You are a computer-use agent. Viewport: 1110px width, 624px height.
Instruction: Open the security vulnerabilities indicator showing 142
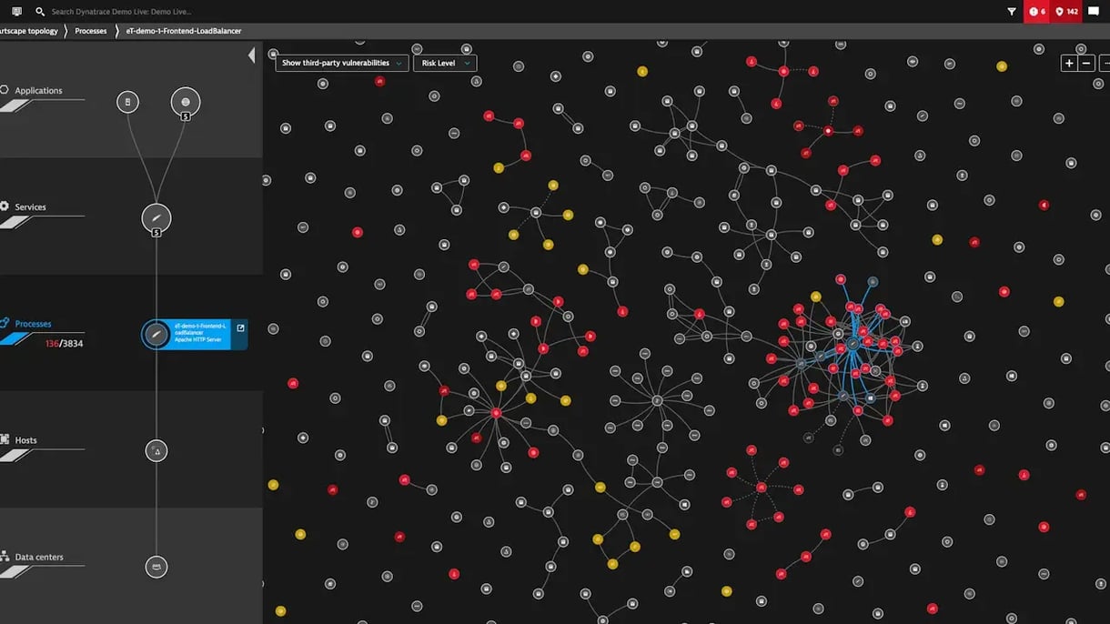pos(1066,12)
